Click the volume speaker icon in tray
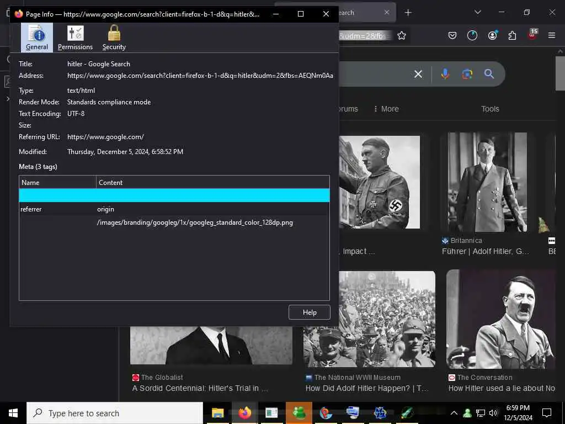Image resolution: width=565 pixels, height=424 pixels. [x=493, y=413]
